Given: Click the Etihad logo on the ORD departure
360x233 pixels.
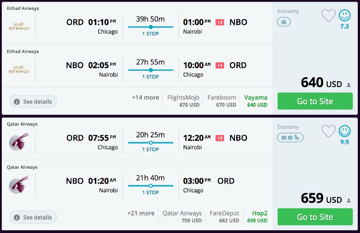Looking at the screenshot, I should coord(18,26).
